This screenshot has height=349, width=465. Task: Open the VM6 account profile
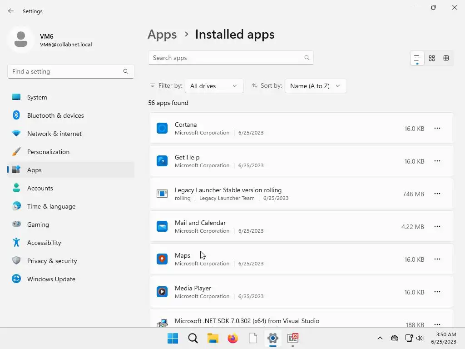coord(50,40)
